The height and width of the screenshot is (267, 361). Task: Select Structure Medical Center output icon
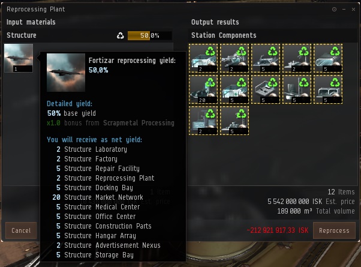point(234,89)
